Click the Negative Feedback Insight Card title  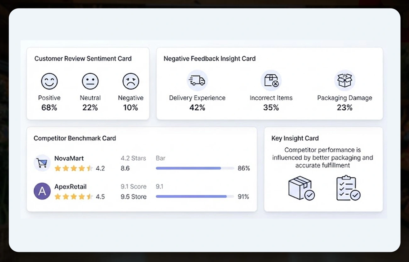pos(210,59)
